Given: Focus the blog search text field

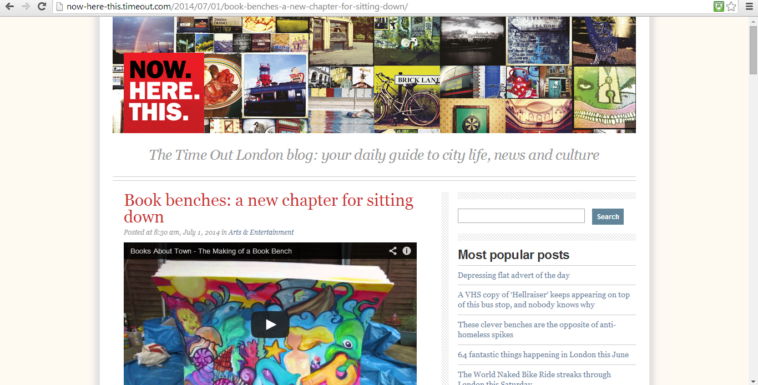Looking at the screenshot, I should tap(521, 216).
